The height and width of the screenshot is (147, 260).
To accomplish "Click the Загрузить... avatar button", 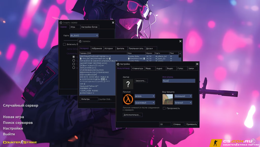I will (141, 81).
